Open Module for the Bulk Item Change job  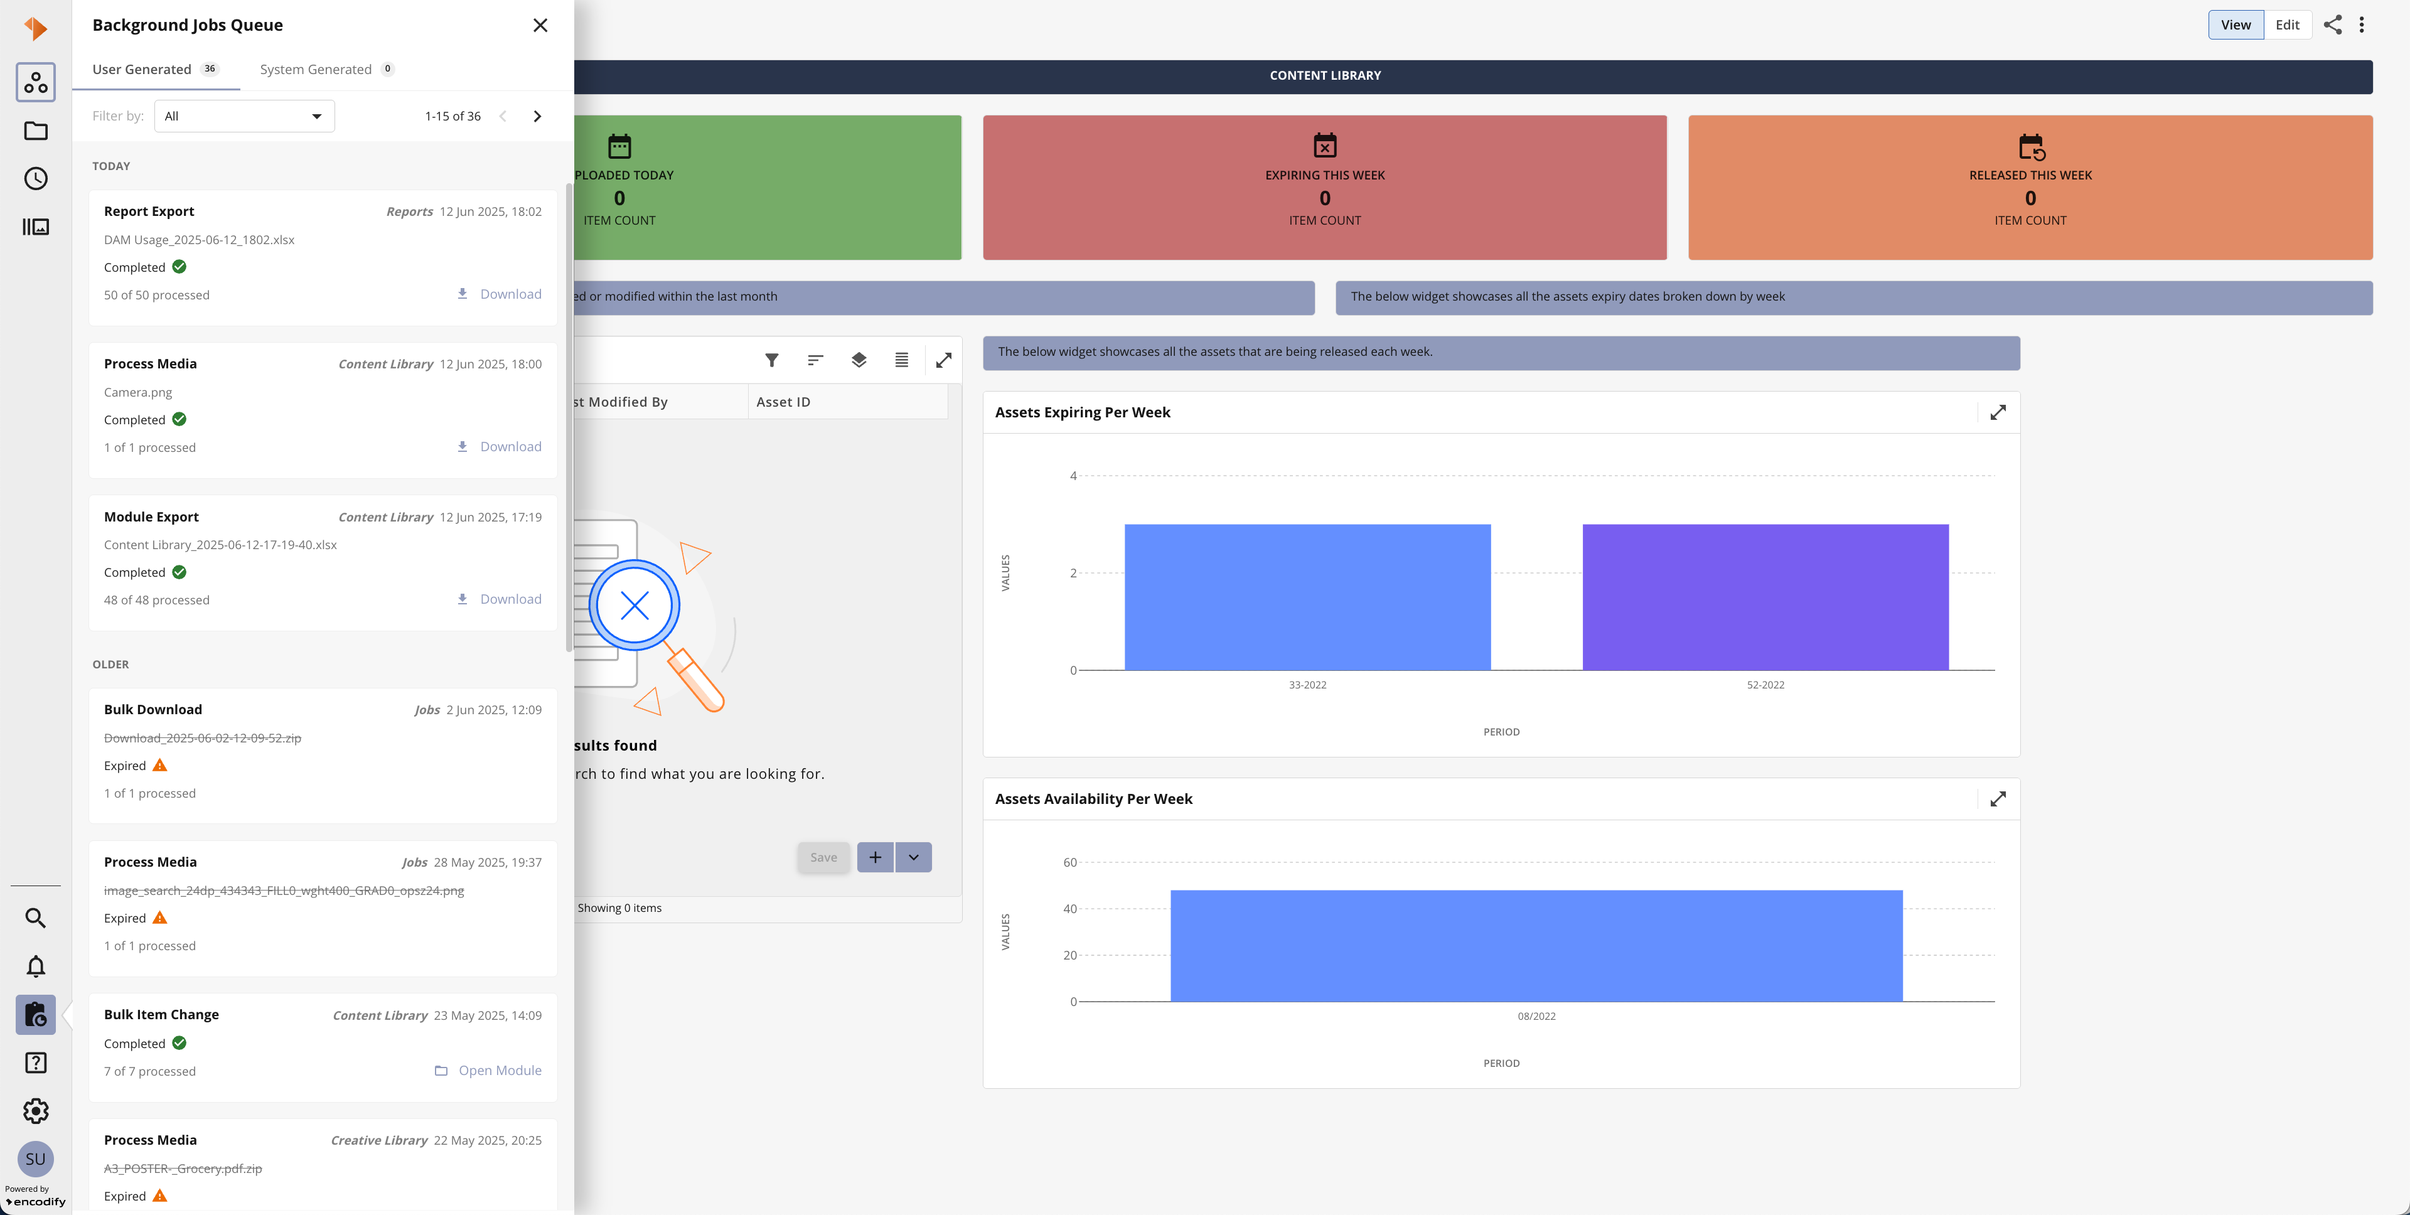click(x=488, y=1070)
